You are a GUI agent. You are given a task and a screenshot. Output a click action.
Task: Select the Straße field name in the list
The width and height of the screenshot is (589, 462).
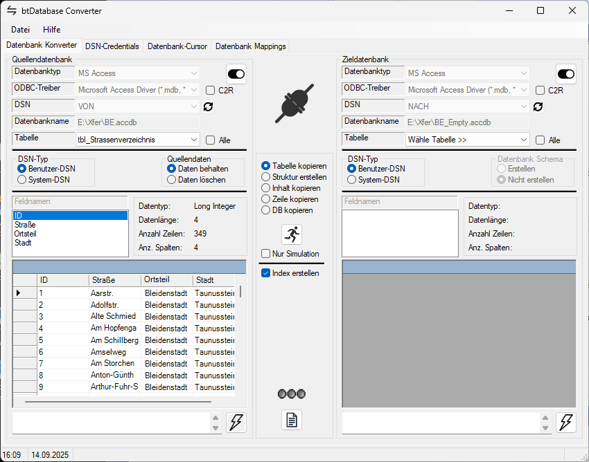(x=25, y=225)
